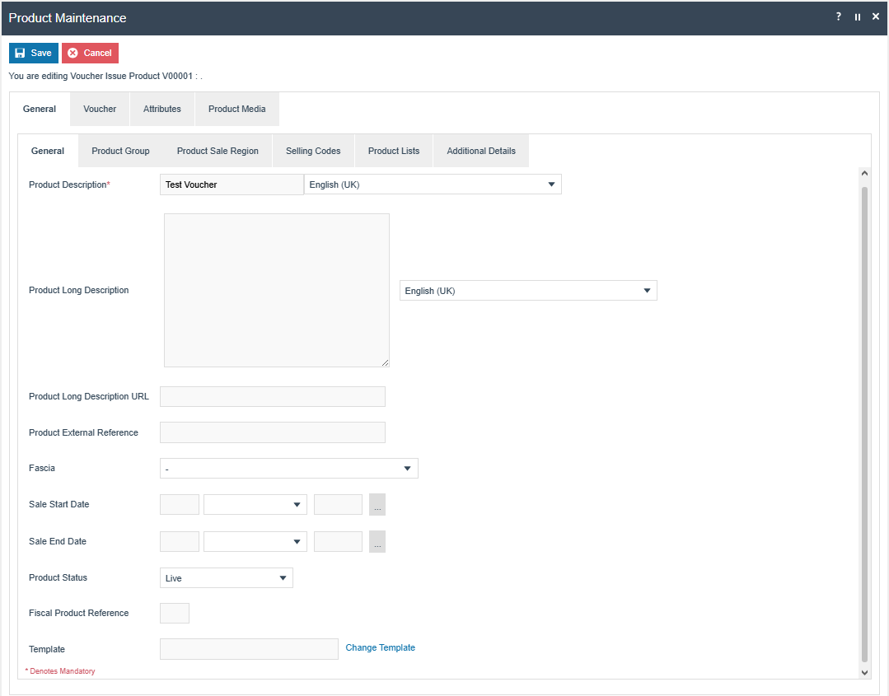
Task: Click the Sale Start Date day field
Action: (x=180, y=504)
